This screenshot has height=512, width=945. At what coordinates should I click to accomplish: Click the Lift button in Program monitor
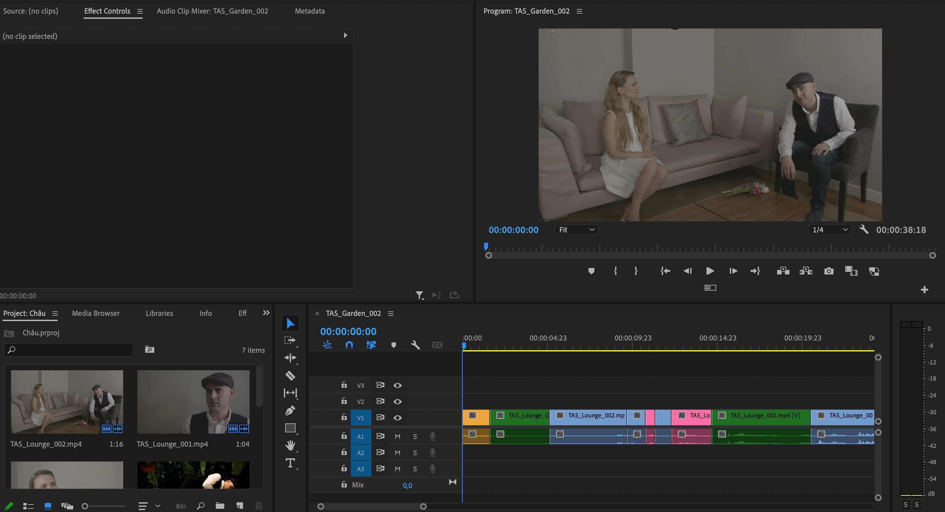783,271
